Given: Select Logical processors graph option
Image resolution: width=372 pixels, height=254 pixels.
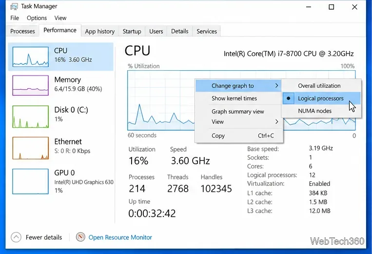Looking at the screenshot, I should pyautogui.click(x=322, y=98).
